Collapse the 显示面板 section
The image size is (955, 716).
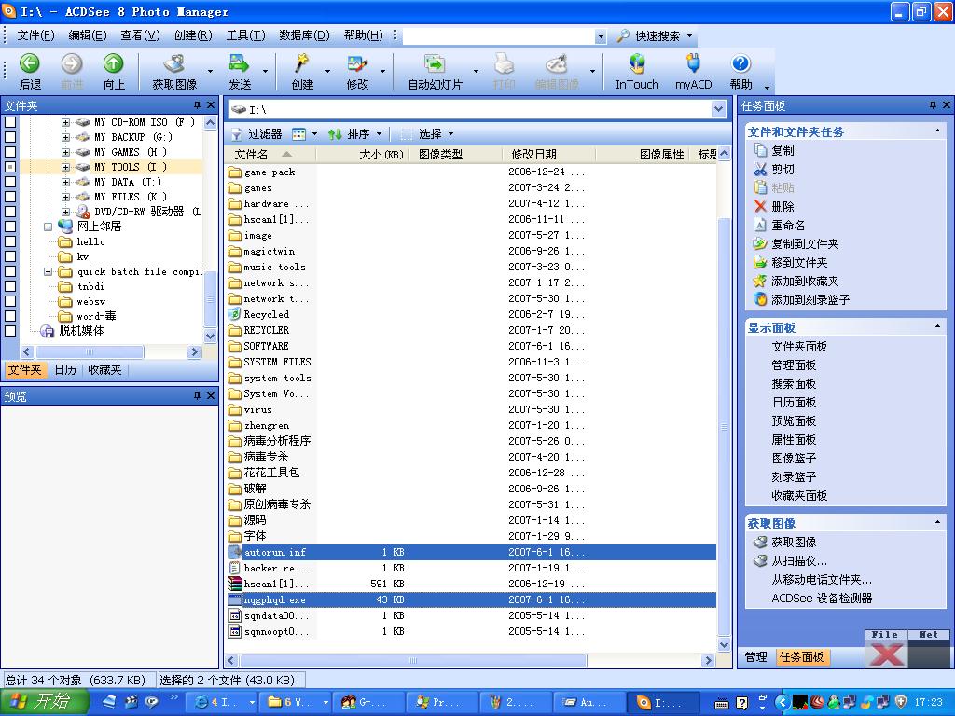pyautogui.click(x=937, y=327)
